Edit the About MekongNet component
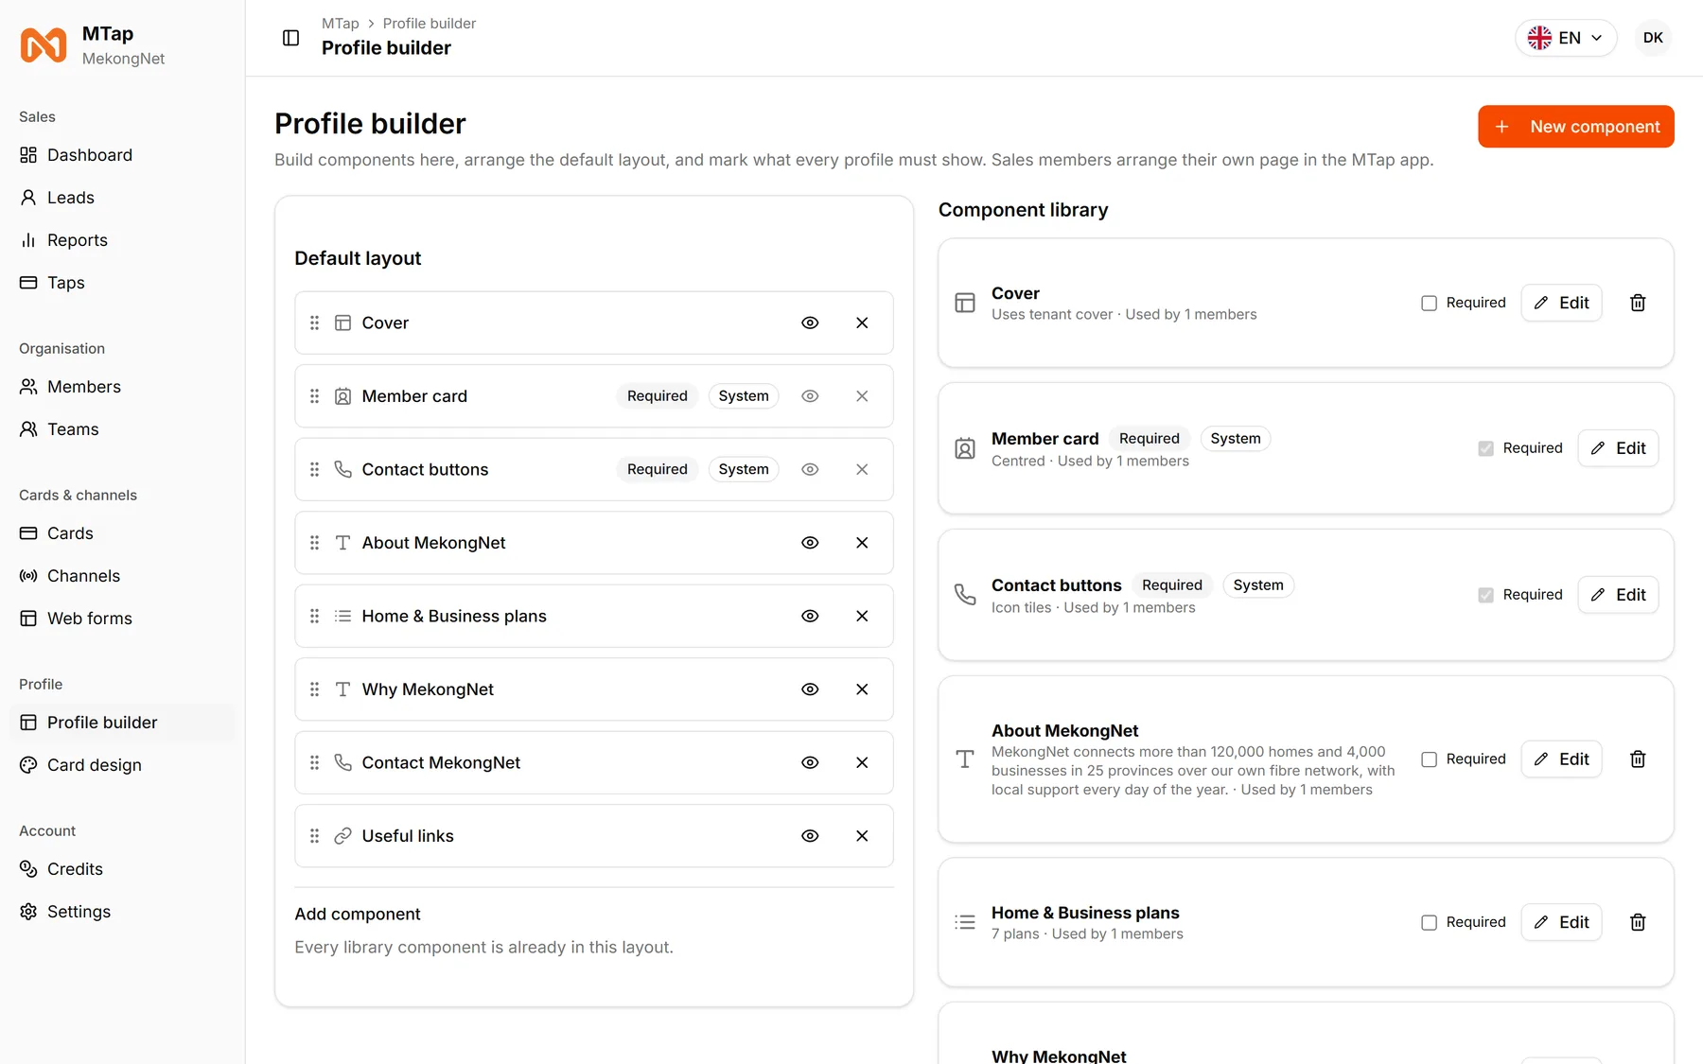 (x=1561, y=759)
